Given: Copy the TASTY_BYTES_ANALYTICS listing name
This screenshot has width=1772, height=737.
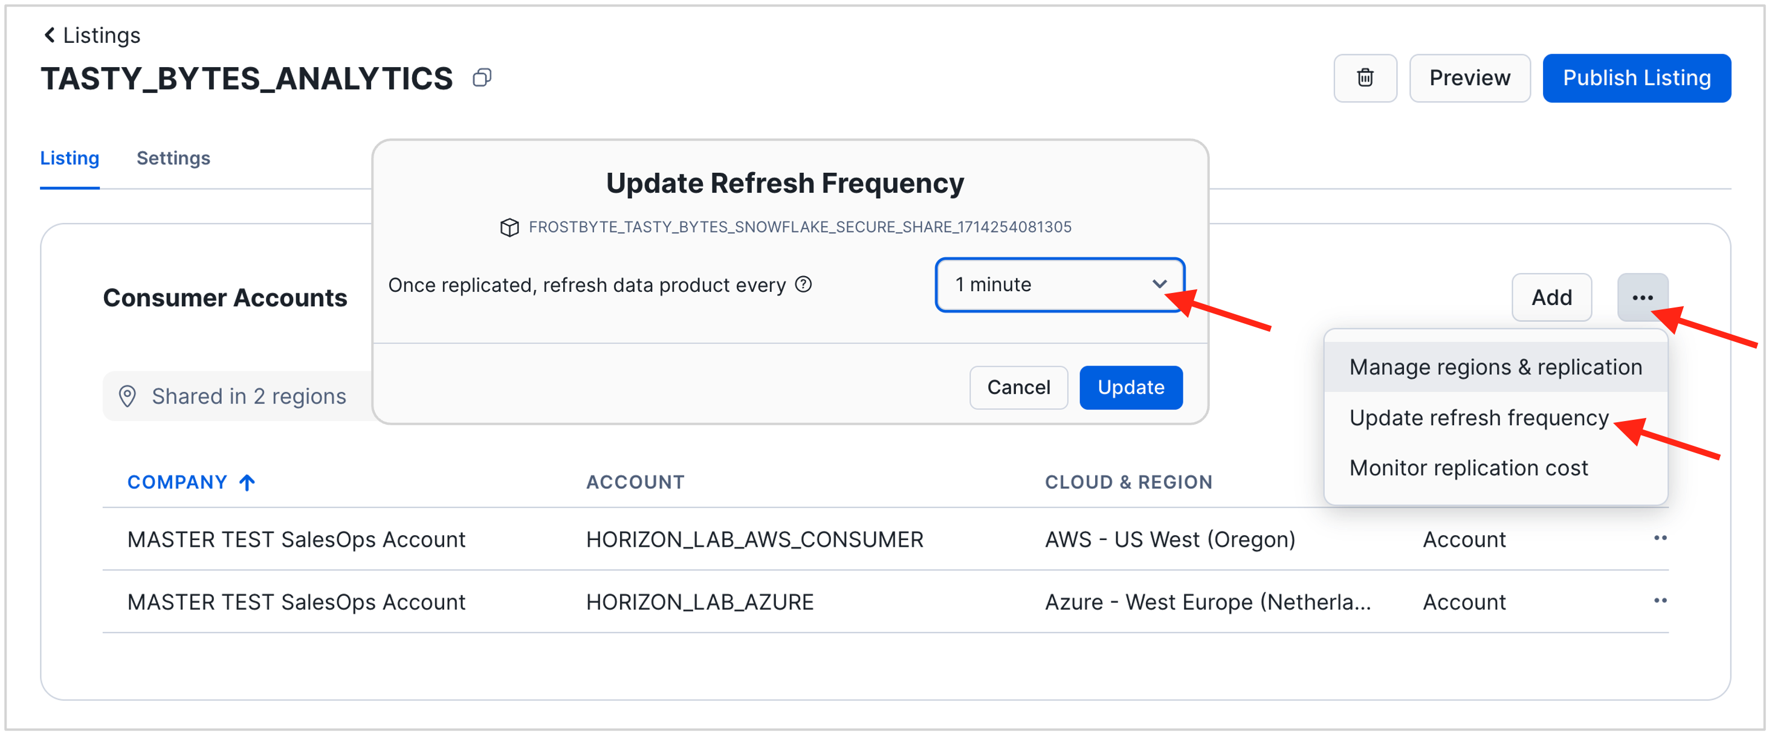Looking at the screenshot, I should [x=482, y=78].
